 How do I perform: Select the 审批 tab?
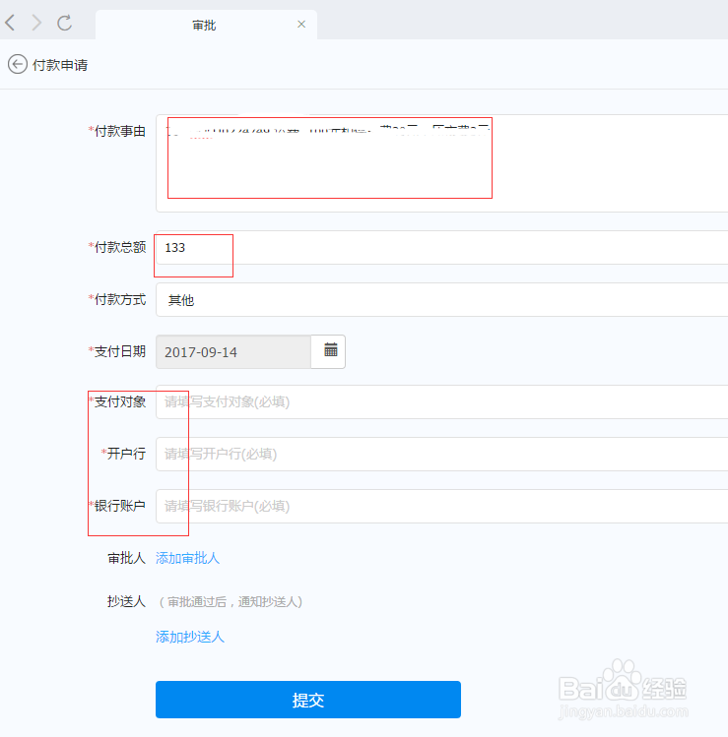(206, 25)
